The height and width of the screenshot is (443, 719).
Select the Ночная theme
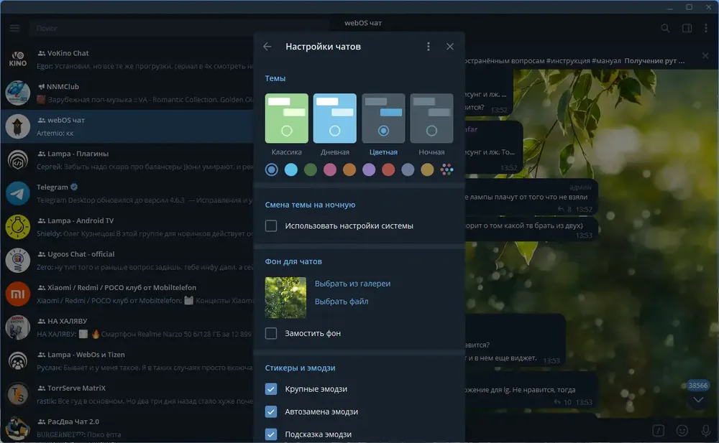coord(431,118)
